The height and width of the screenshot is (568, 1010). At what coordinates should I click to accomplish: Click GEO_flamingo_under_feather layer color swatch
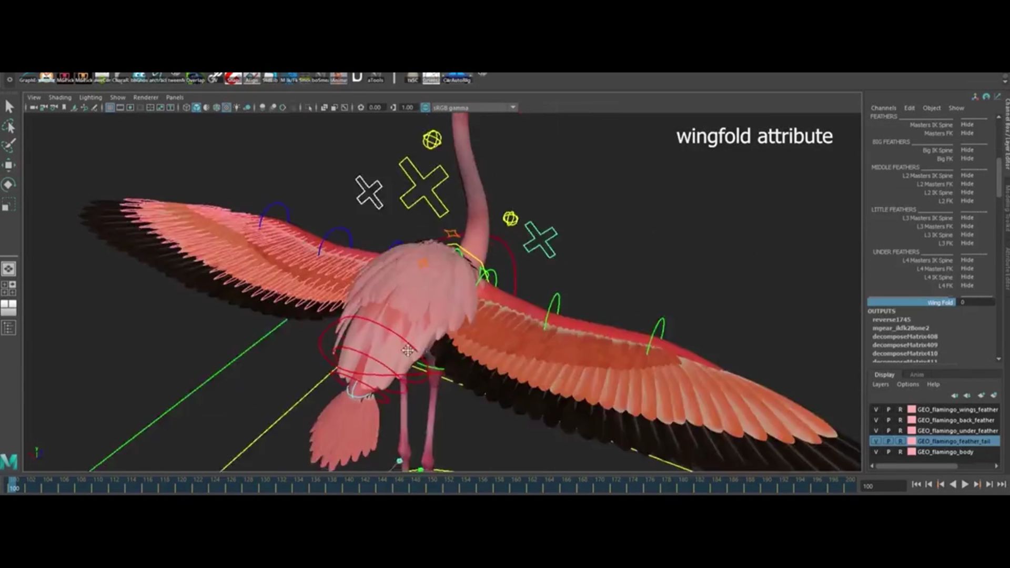click(x=912, y=431)
